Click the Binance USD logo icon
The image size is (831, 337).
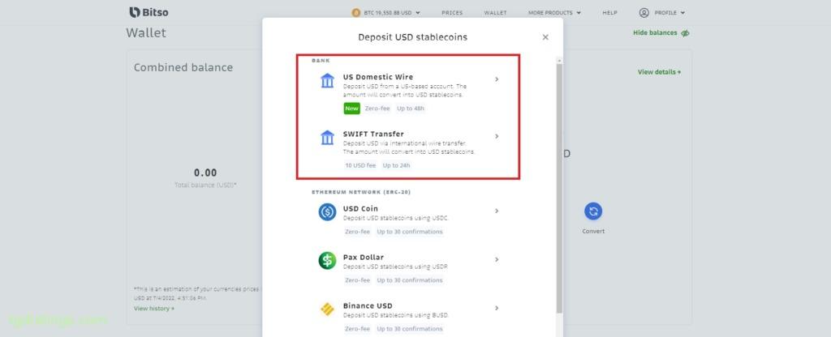pyautogui.click(x=328, y=309)
